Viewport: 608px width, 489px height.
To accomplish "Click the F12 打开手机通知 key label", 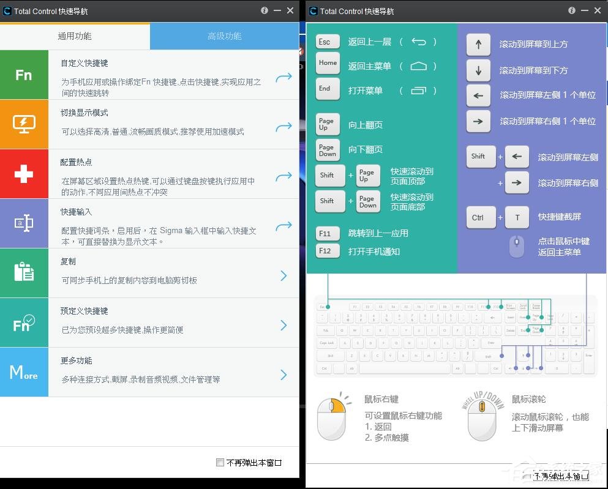I will [x=328, y=250].
